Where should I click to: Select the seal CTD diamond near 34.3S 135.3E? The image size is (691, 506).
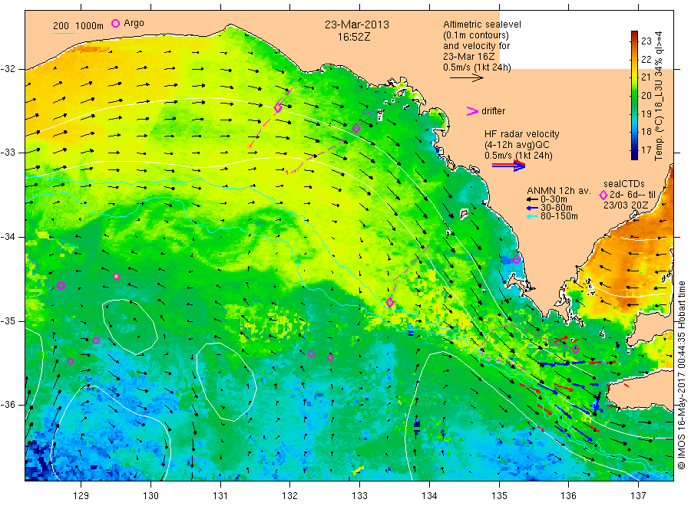pyautogui.click(x=517, y=260)
